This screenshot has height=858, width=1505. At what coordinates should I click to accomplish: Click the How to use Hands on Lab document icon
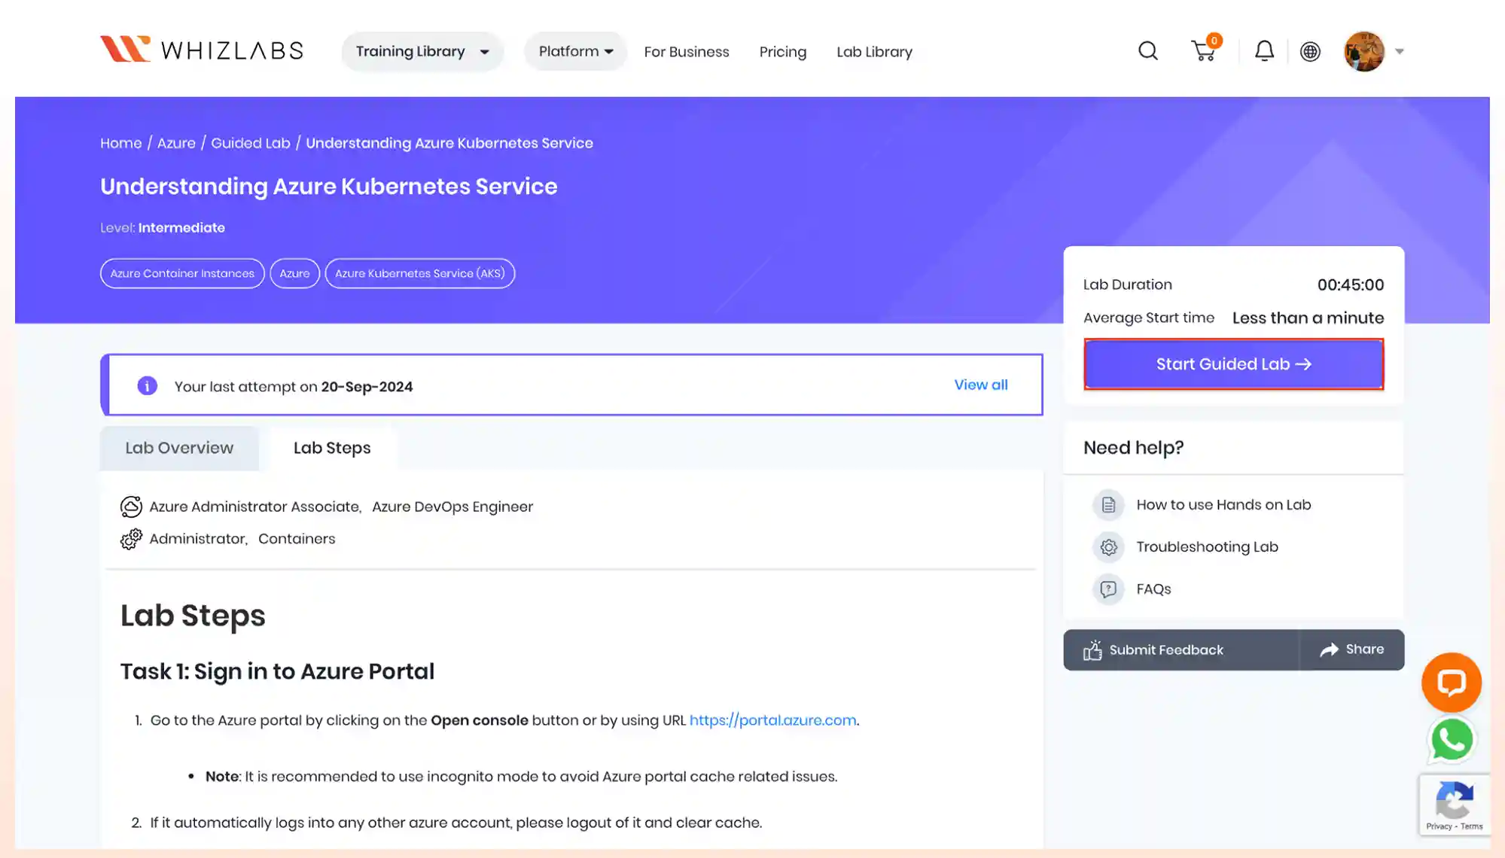tap(1108, 505)
